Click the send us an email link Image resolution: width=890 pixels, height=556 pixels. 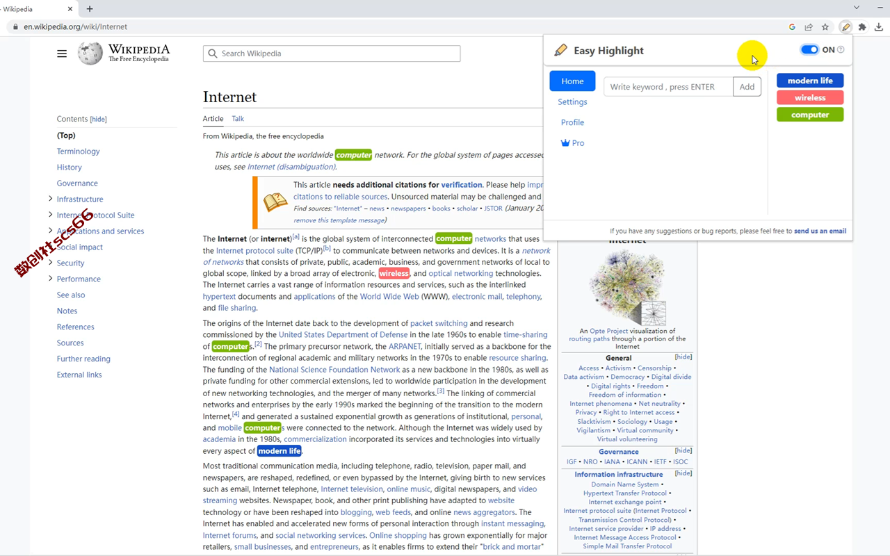820,231
